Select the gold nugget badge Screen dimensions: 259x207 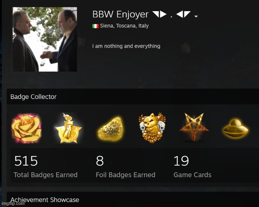(x=111, y=129)
